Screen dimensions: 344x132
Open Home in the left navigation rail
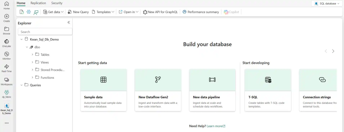(x=7, y=5)
